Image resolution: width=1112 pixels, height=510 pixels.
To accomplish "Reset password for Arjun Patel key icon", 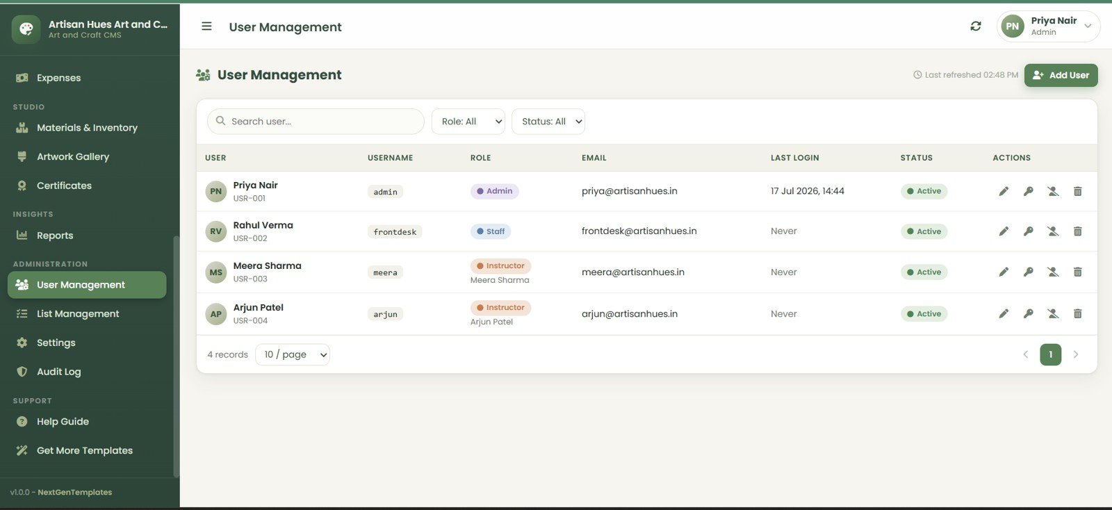I will pyautogui.click(x=1029, y=314).
